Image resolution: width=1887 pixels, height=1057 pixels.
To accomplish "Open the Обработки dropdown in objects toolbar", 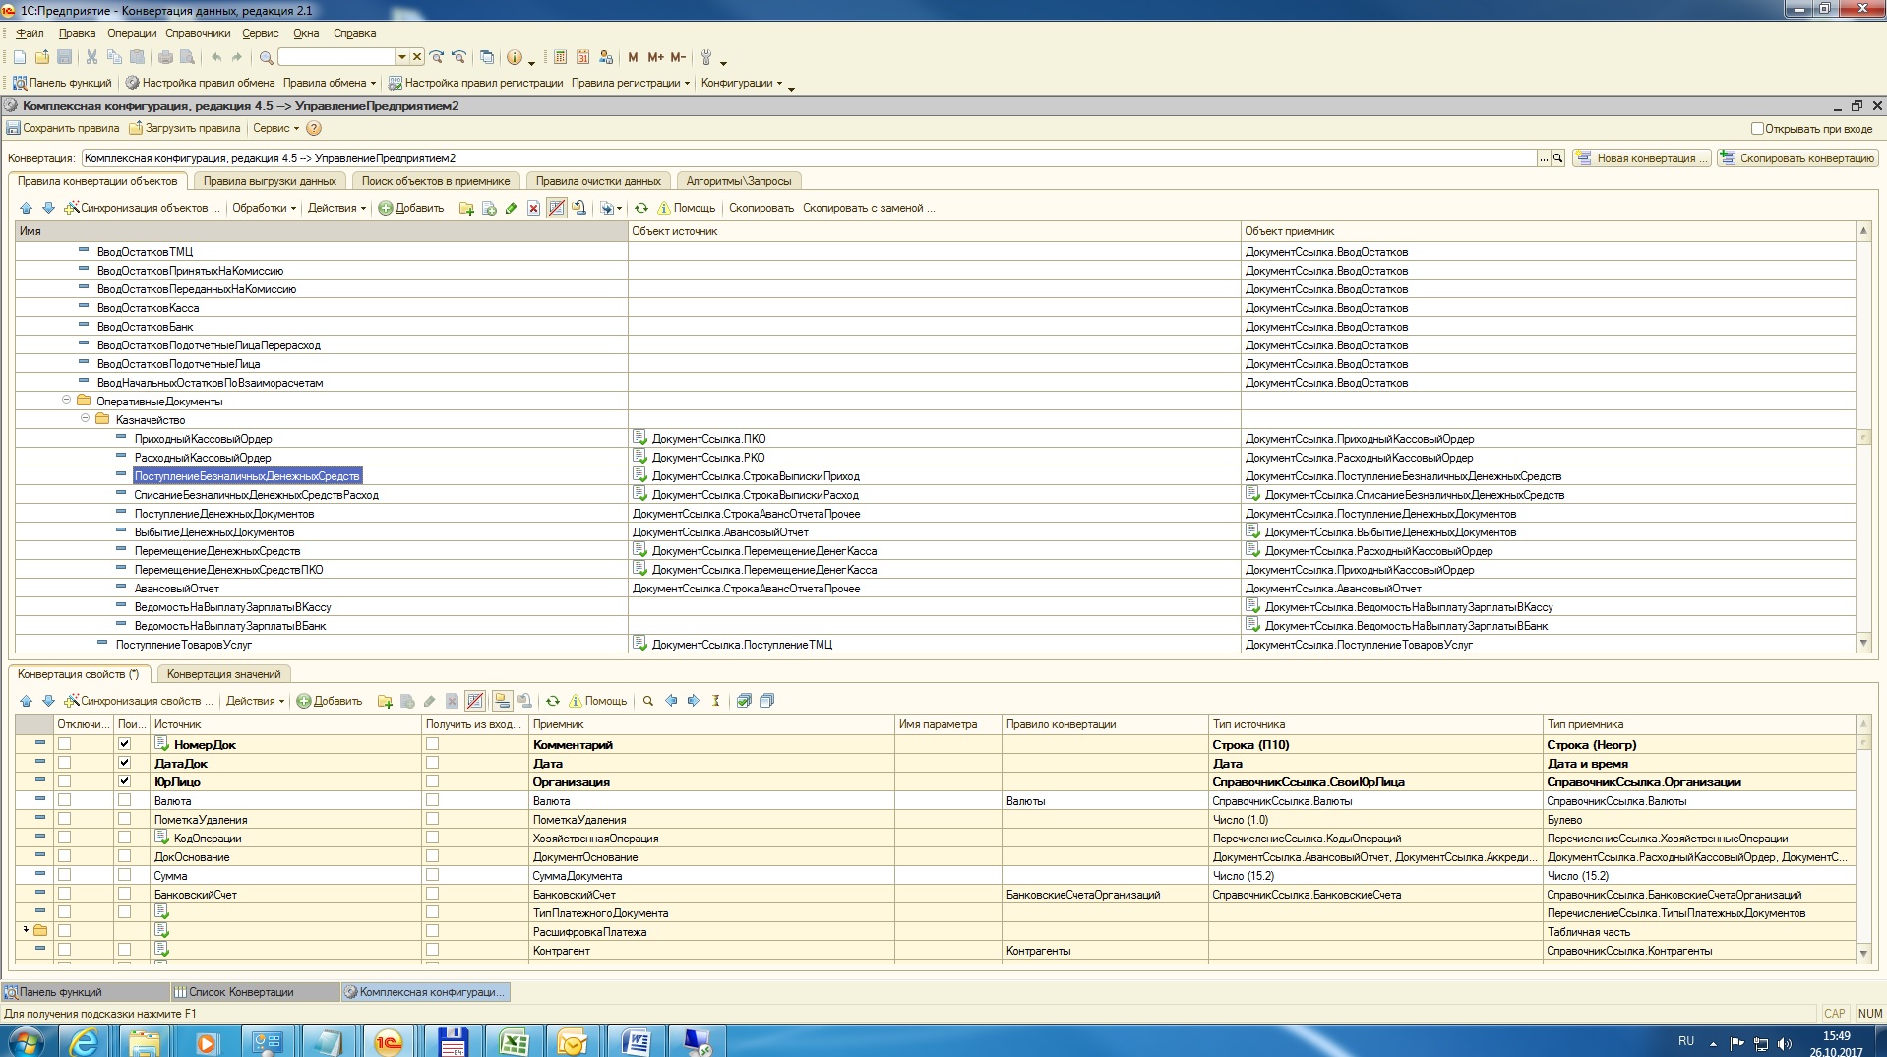I will pyautogui.click(x=264, y=208).
